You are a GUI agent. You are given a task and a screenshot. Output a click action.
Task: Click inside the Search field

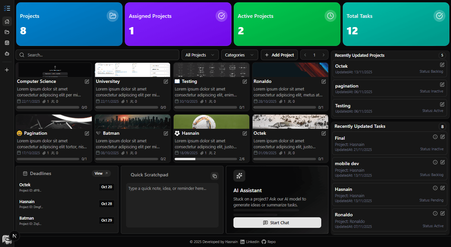(97, 54)
